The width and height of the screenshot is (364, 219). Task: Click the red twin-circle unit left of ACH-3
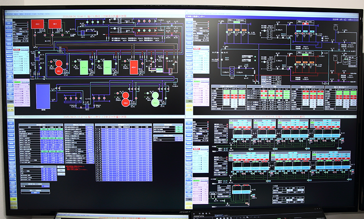pyautogui.click(x=59, y=66)
